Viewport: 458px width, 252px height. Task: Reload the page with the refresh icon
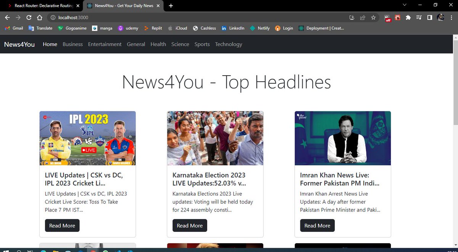29,18
